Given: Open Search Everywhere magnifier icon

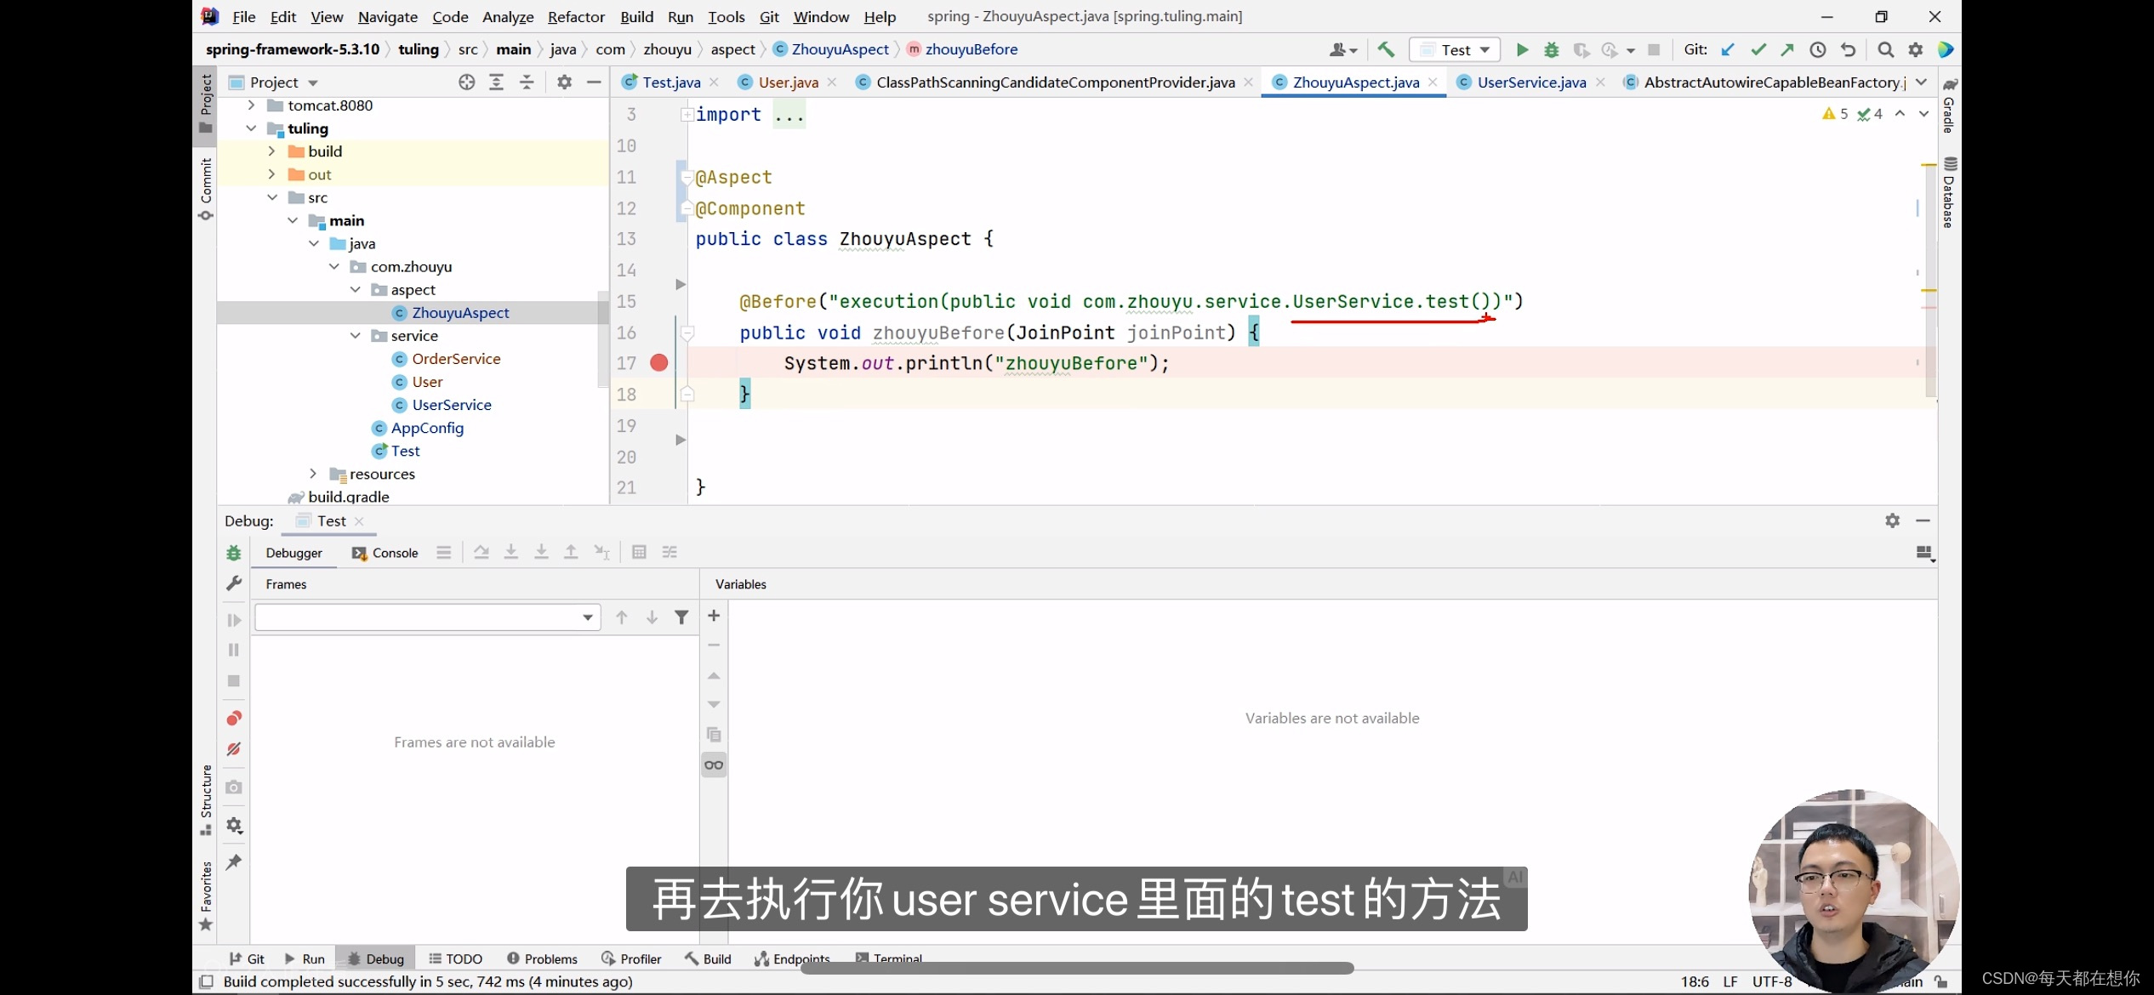Looking at the screenshot, I should [x=1885, y=49].
